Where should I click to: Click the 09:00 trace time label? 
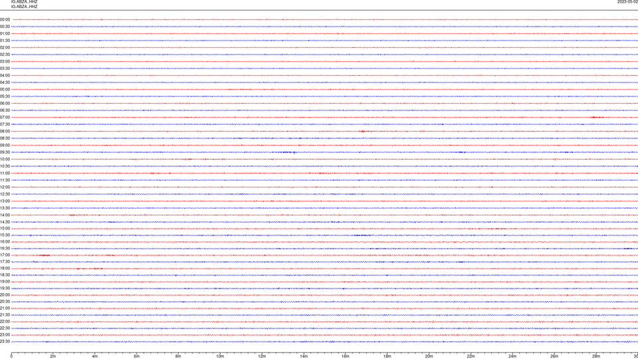pos(5,146)
